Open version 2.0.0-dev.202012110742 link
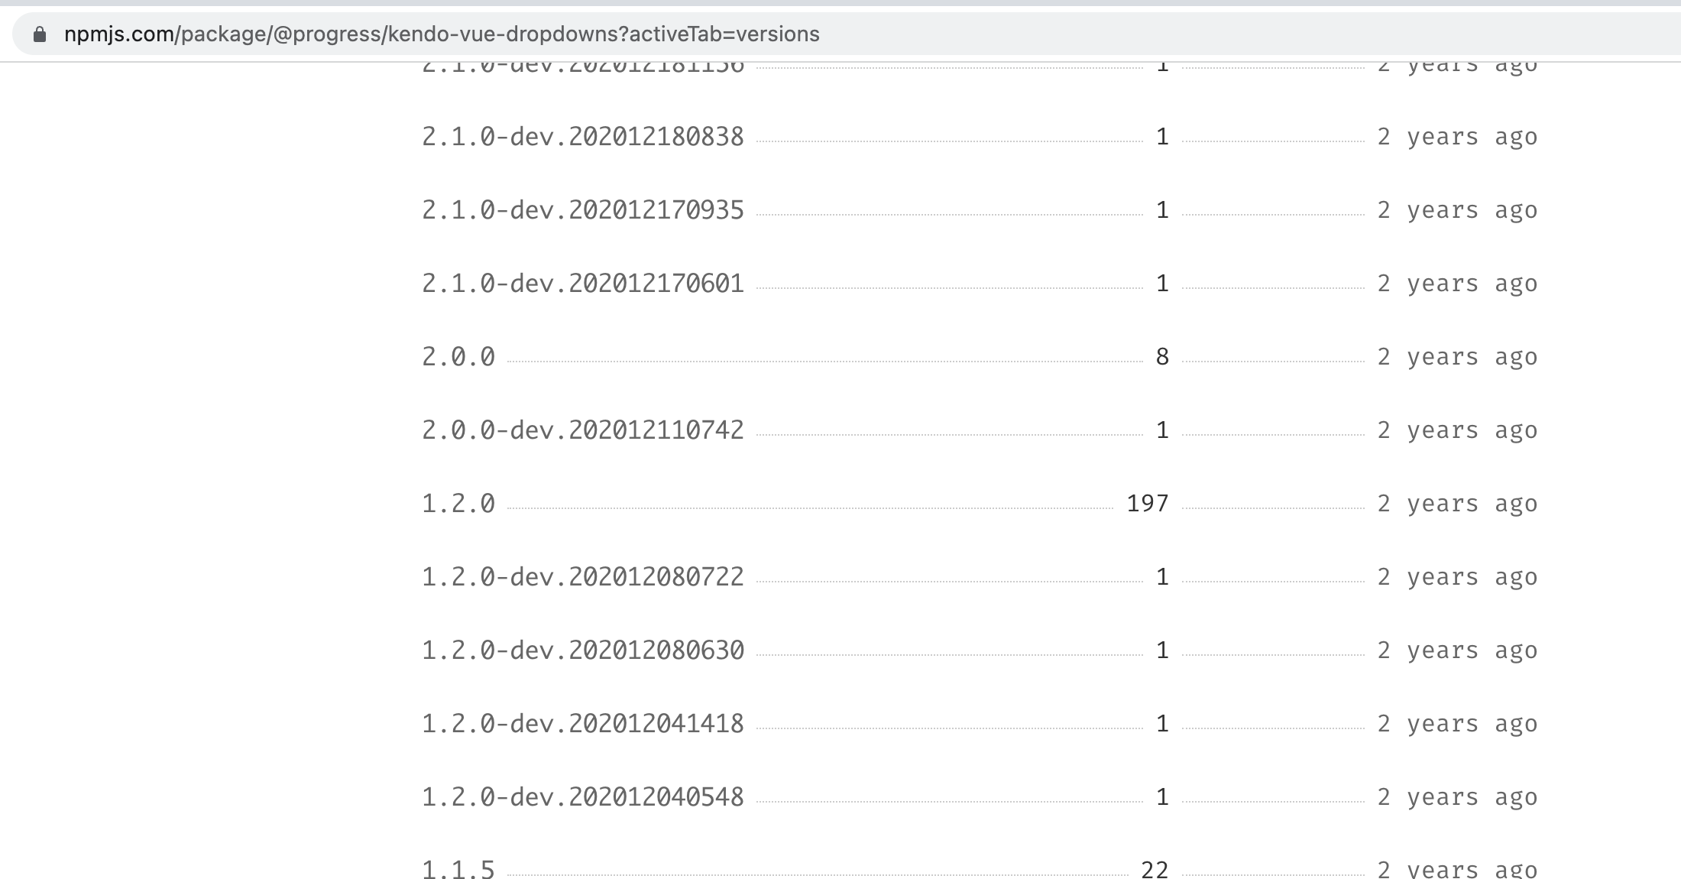 pos(582,430)
